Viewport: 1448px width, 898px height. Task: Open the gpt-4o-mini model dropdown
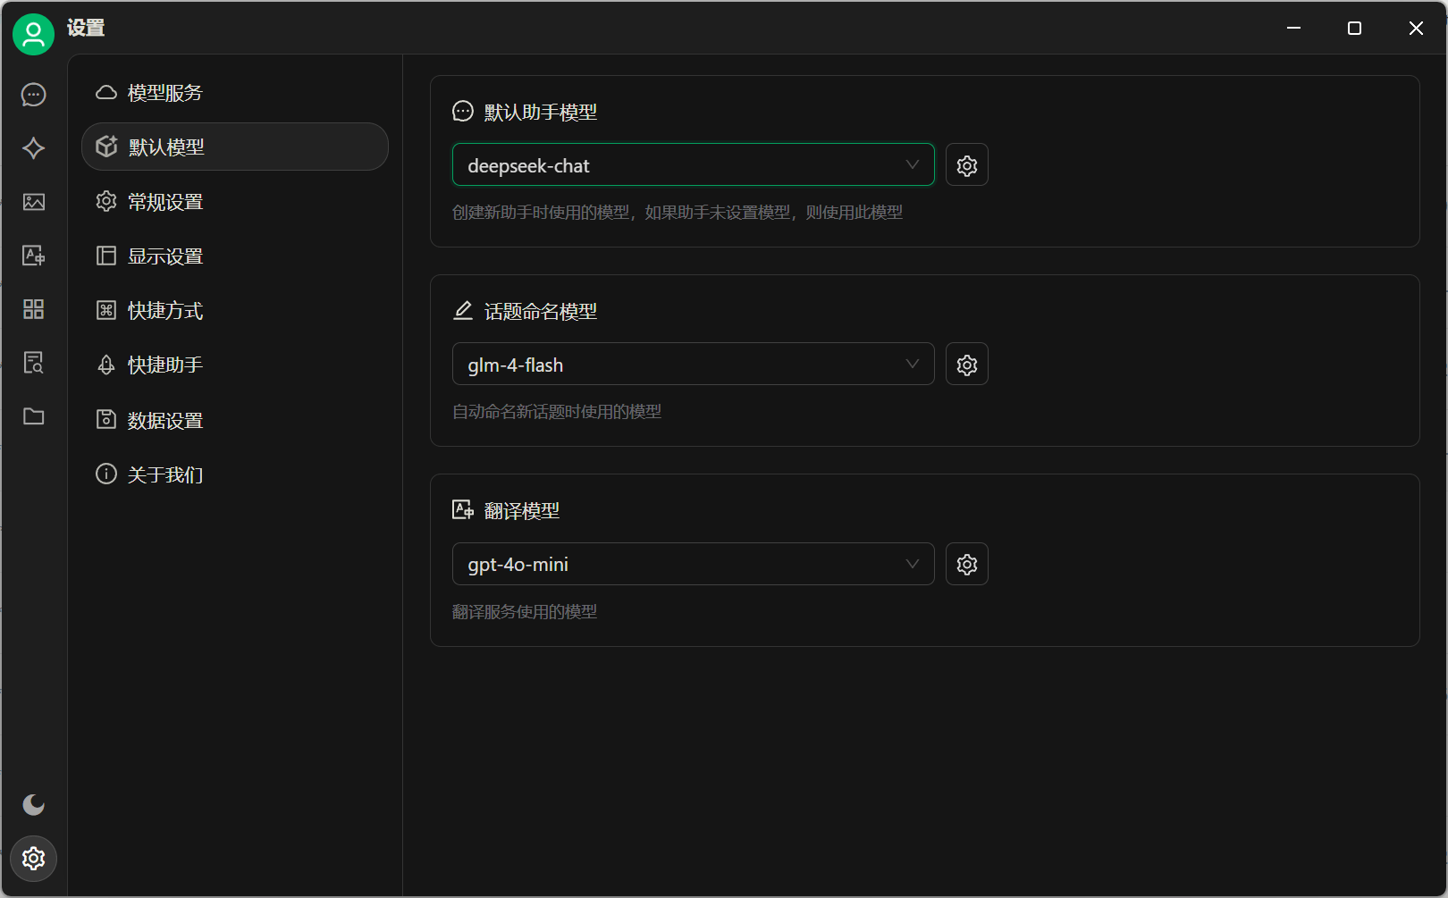pos(694,564)
